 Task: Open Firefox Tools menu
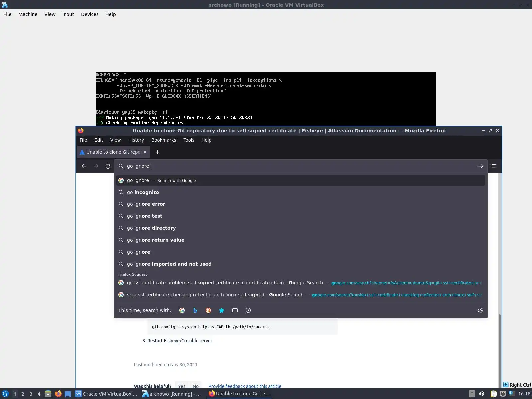point(189,140)
